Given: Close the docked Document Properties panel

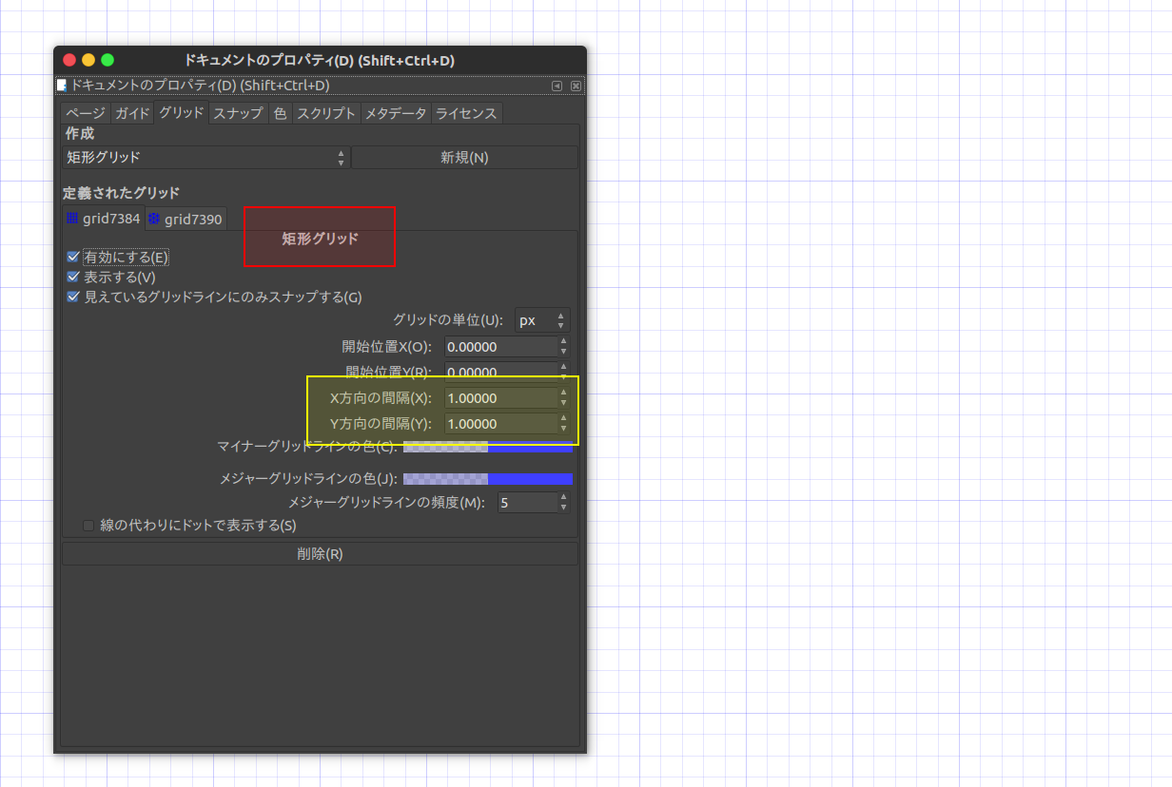Looking at the screenshot, I should click(x=576, y=86).
